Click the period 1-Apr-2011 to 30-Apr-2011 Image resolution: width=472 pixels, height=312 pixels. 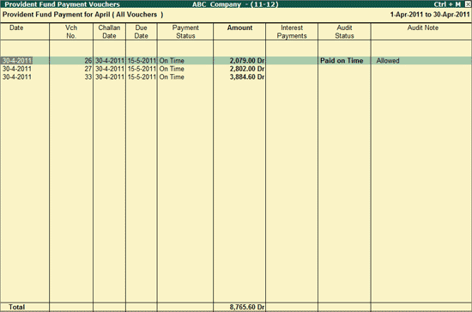pos(430,15)
